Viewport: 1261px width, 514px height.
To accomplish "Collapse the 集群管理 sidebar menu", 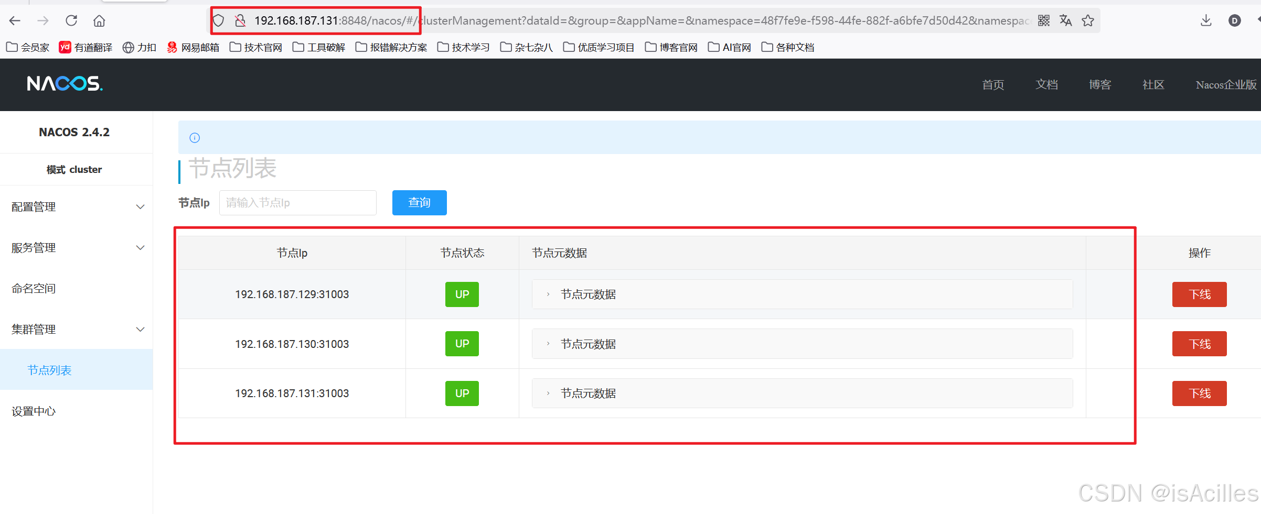I will (x=77, y=330).
